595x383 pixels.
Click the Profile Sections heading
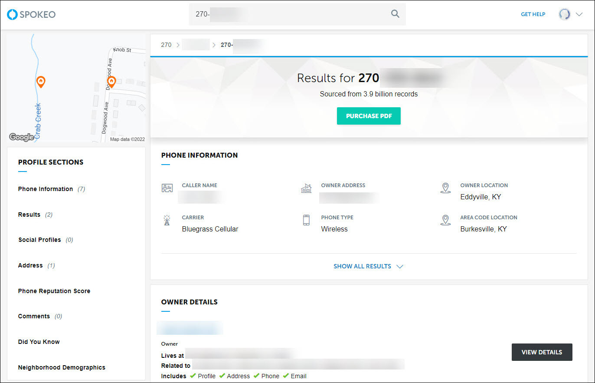(51, 162)
